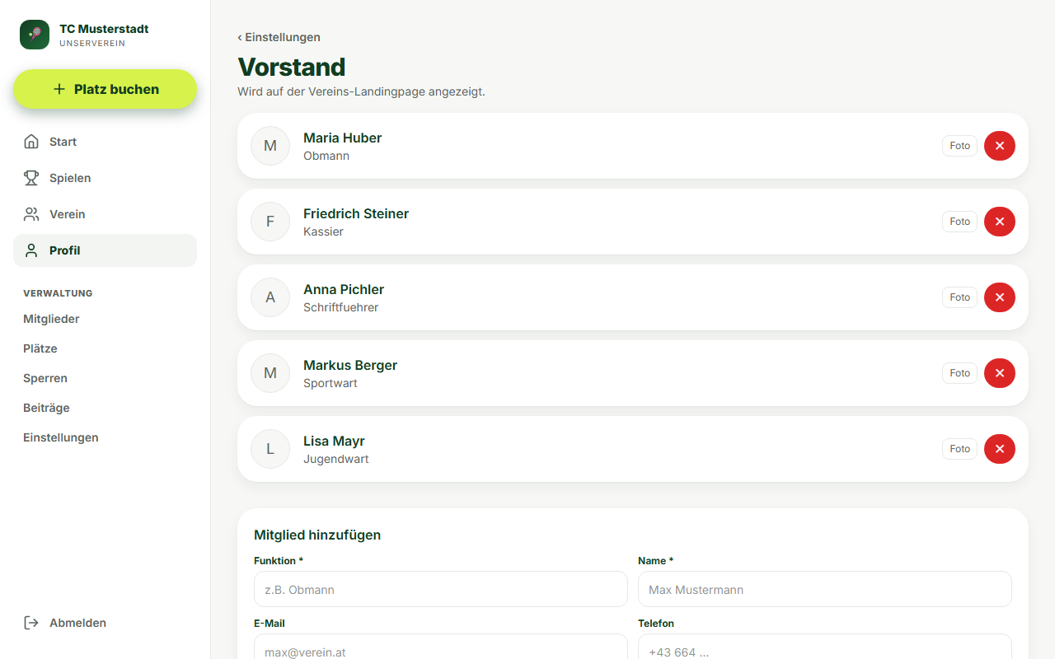Open Plätze under Verwaltung

click(x=105, y=348)
